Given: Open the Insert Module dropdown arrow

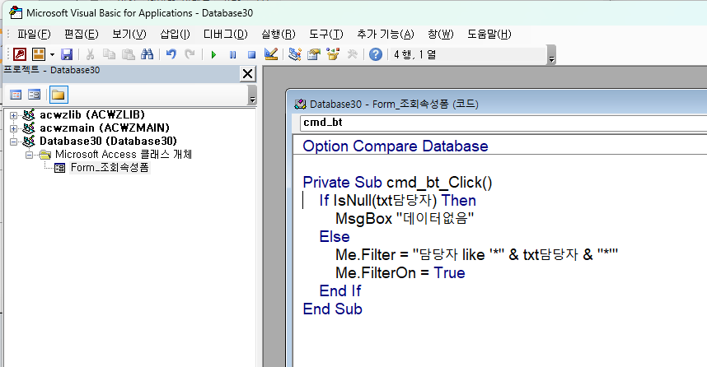Looking at the screenshot, I should [x=52, y=55].
